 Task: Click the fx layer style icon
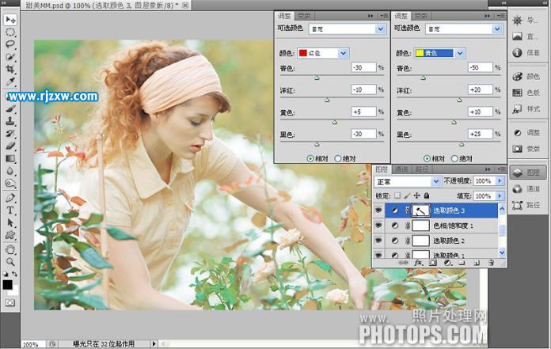pyautogui.click(x=418, y=262)
